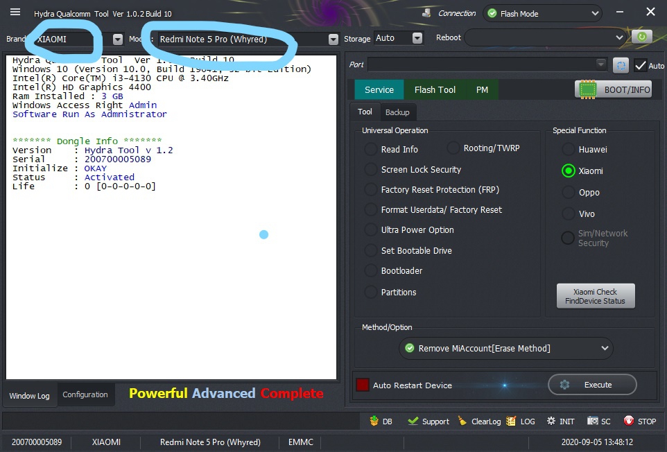
Task: Open the Backup sub-tab
Action: click(x=397, y=112)
